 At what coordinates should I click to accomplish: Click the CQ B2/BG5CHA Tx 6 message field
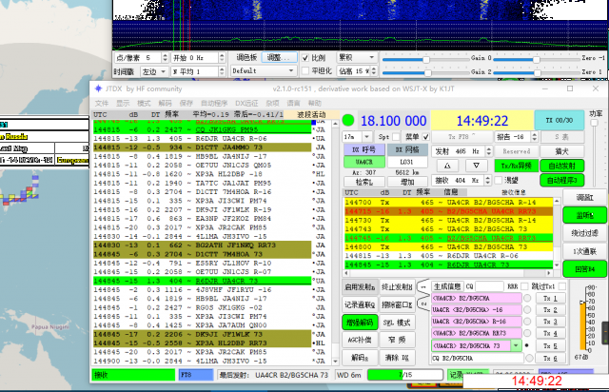pyautogui.click(x=478, y=358)
